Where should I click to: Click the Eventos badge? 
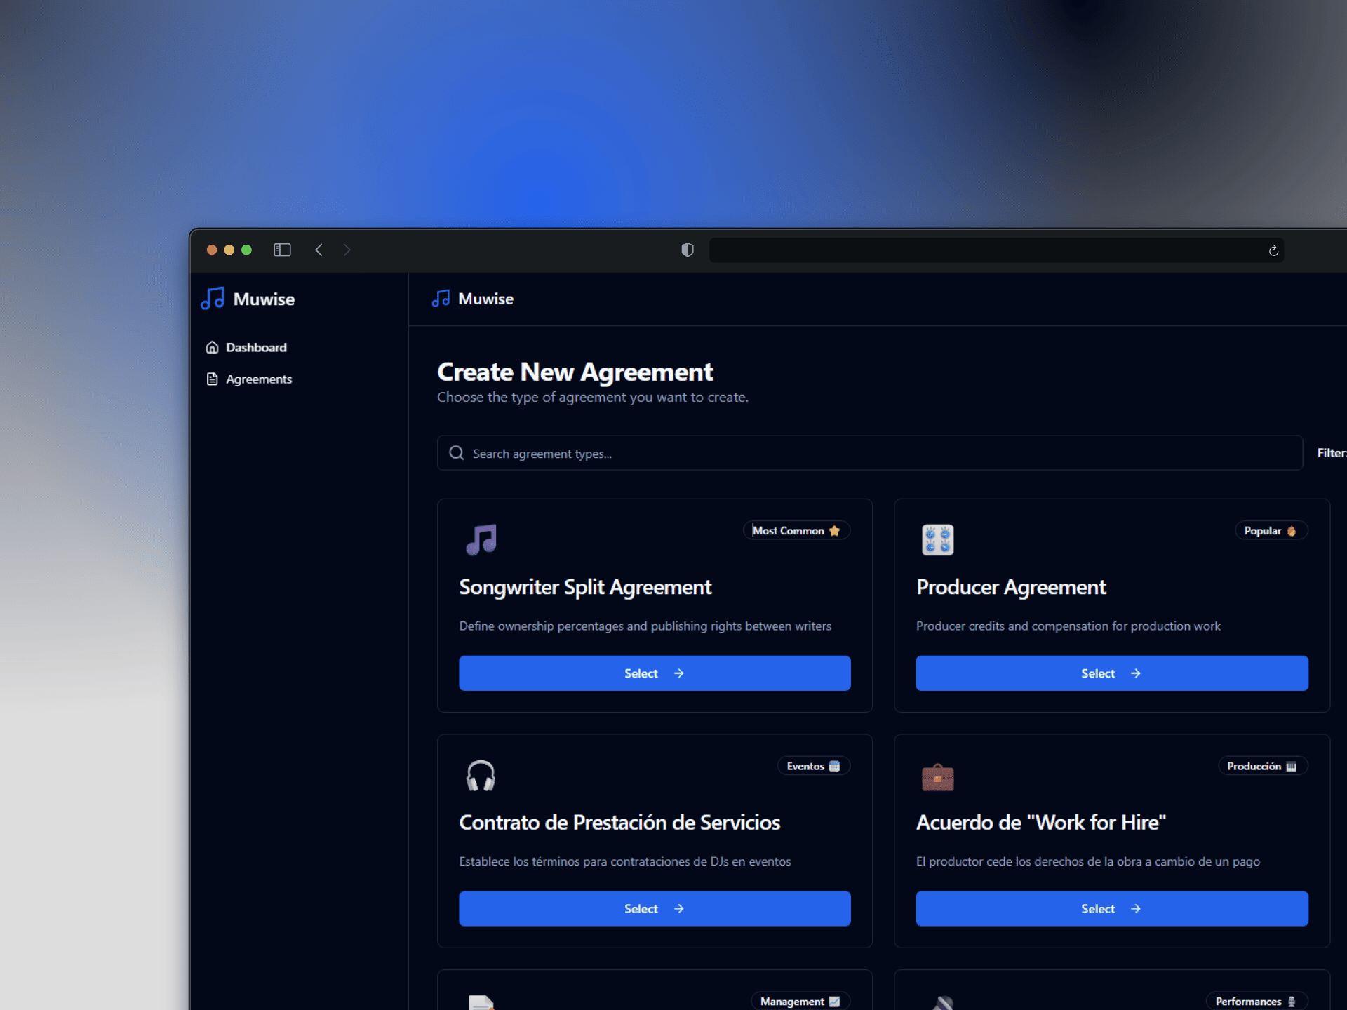tap(813, 766)
